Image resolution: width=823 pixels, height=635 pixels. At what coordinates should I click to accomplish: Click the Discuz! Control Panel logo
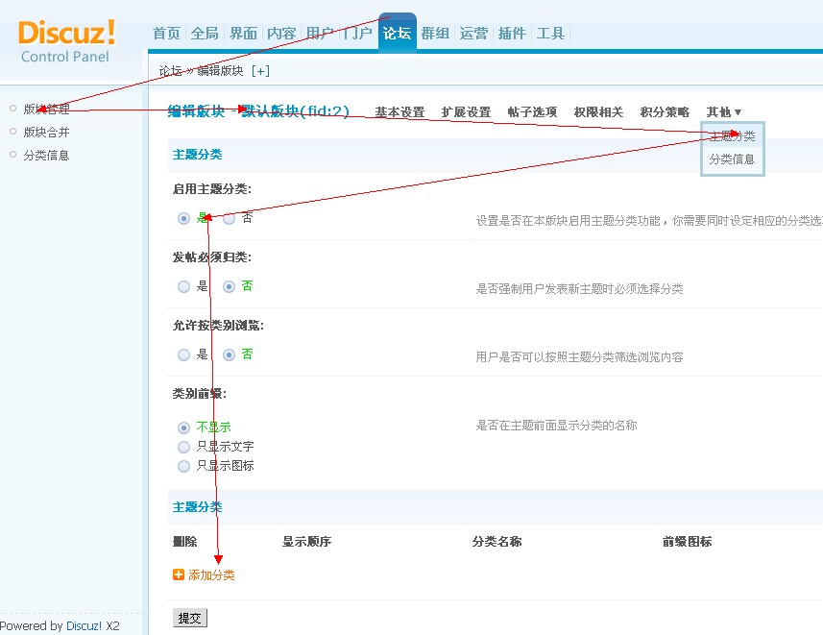66,41
